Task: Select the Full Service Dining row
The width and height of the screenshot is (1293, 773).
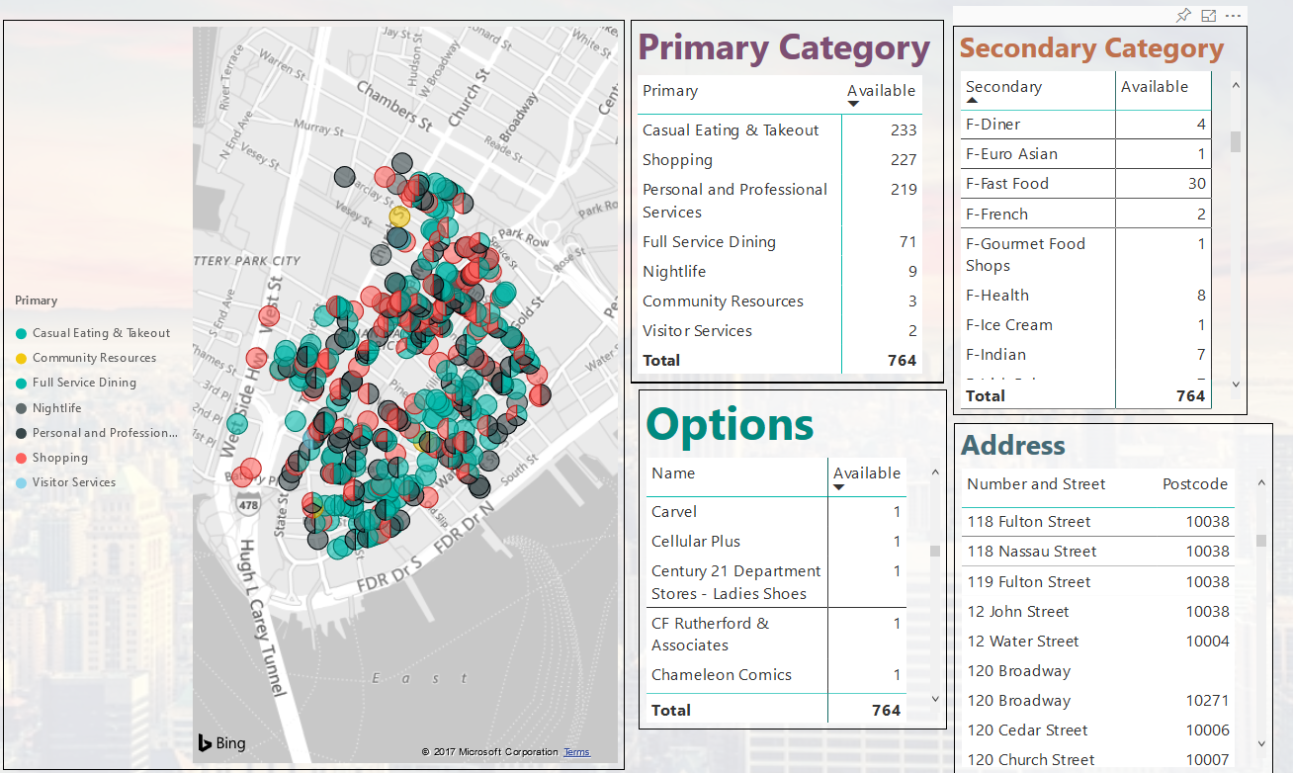Action: 709,242
